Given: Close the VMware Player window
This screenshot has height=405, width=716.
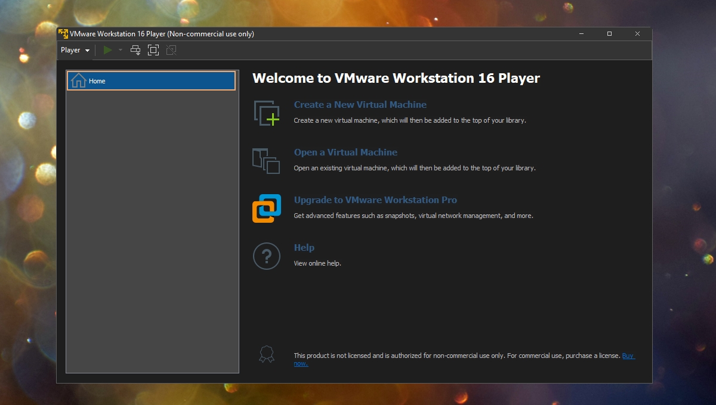Looking at the screenshot, I should 637,34.
